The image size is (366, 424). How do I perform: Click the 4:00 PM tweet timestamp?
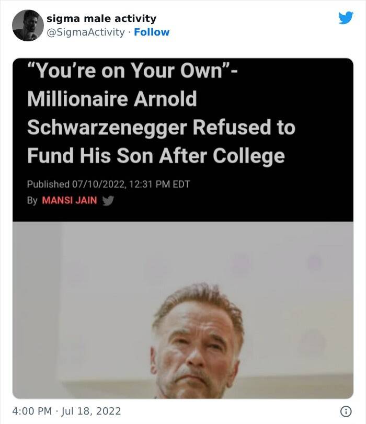[32, 411]
